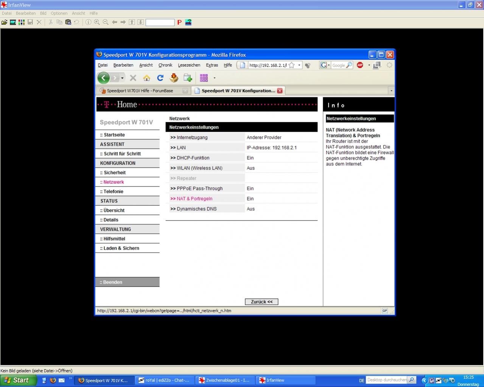The height and width of the screenshot is (387, 484).
Task: Click the IrfanView page number input field
Action: [160, 22]
